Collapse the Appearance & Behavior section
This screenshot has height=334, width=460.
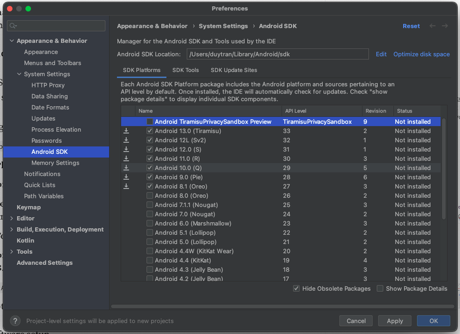coord(12,41)
